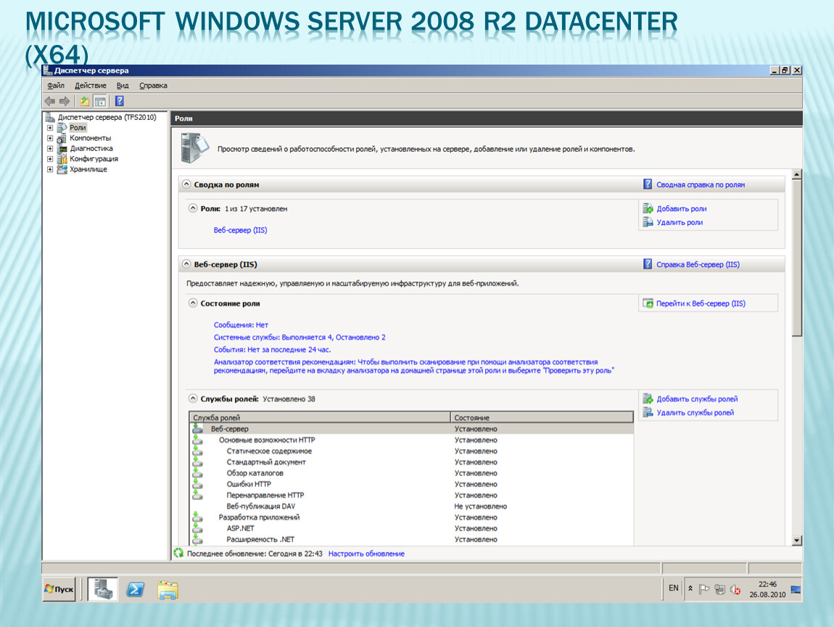
Task: Show hidden tray icons with the chevron
Action: click(x=690, y=589)
